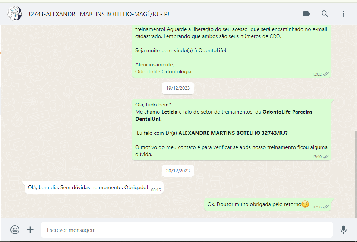357x242 pixels.
Task: Click the 19/12/2023 date label
Action: 178,88
